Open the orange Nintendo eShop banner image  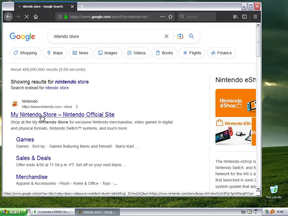pyautogui.click(x=236, y=103)
